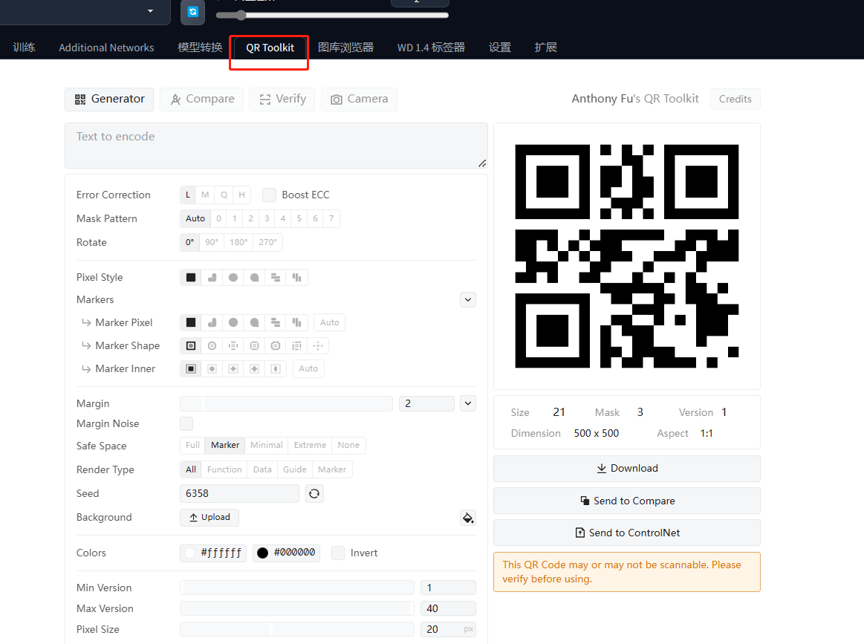Open the QR Toolkit tab

[270, 48]
